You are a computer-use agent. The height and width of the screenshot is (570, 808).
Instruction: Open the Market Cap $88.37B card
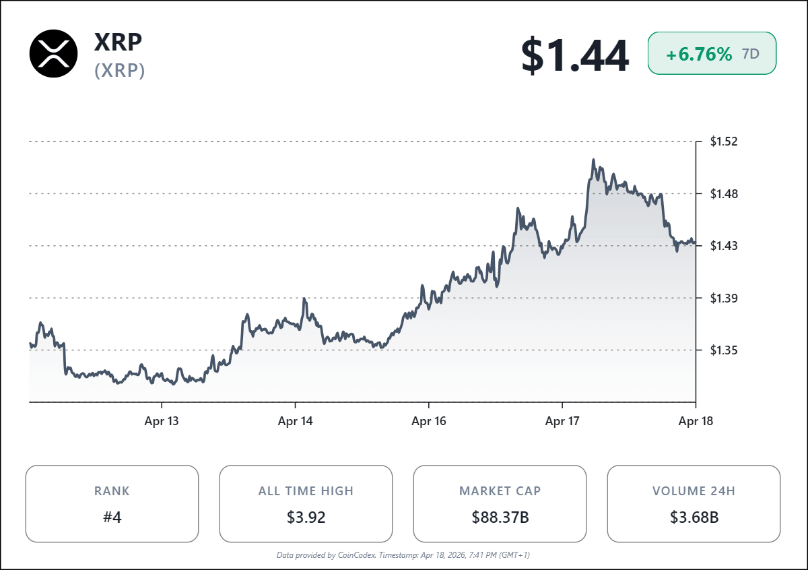pos(500,504)
